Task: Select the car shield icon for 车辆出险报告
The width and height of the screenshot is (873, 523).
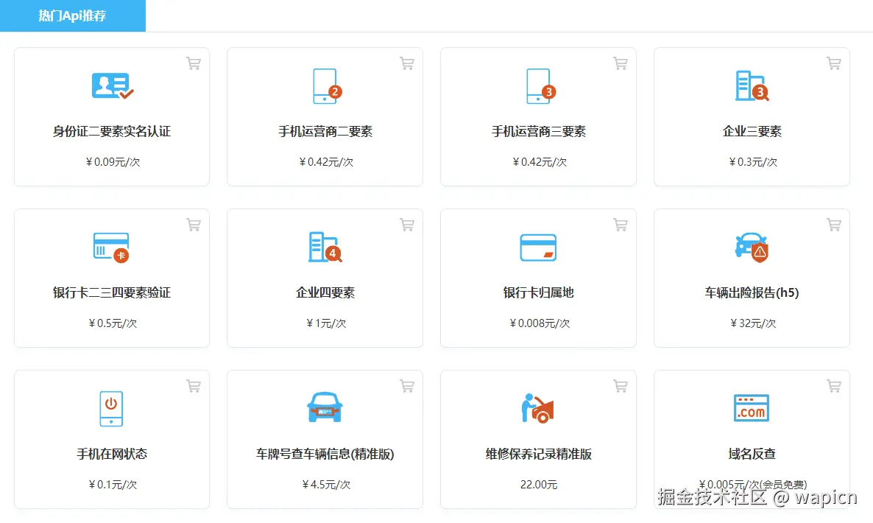Action: click(x=751, y=248)
